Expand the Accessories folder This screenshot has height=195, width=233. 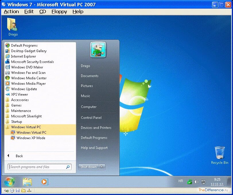click(x=40, y=100)
